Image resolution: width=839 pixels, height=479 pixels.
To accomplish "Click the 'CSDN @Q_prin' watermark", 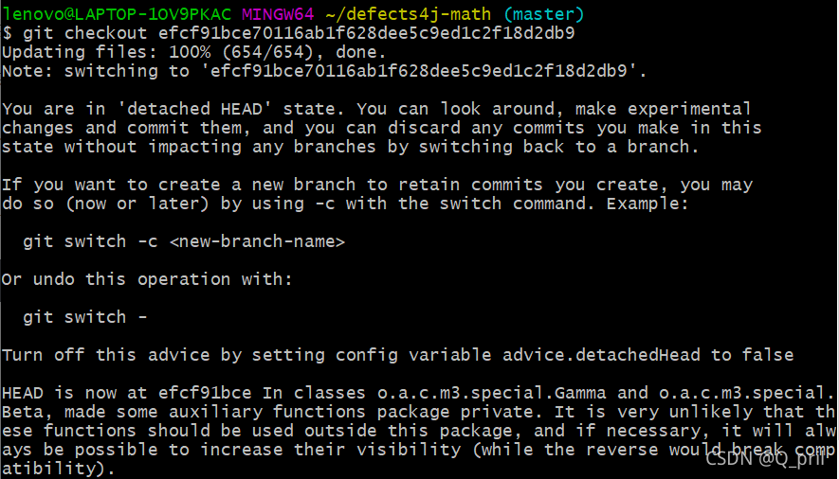I will pyautogui.click(x=766, y=457).
